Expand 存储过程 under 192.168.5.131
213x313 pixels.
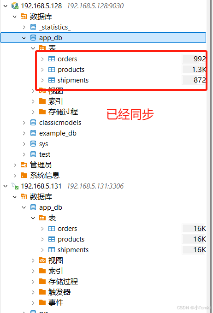33,282
